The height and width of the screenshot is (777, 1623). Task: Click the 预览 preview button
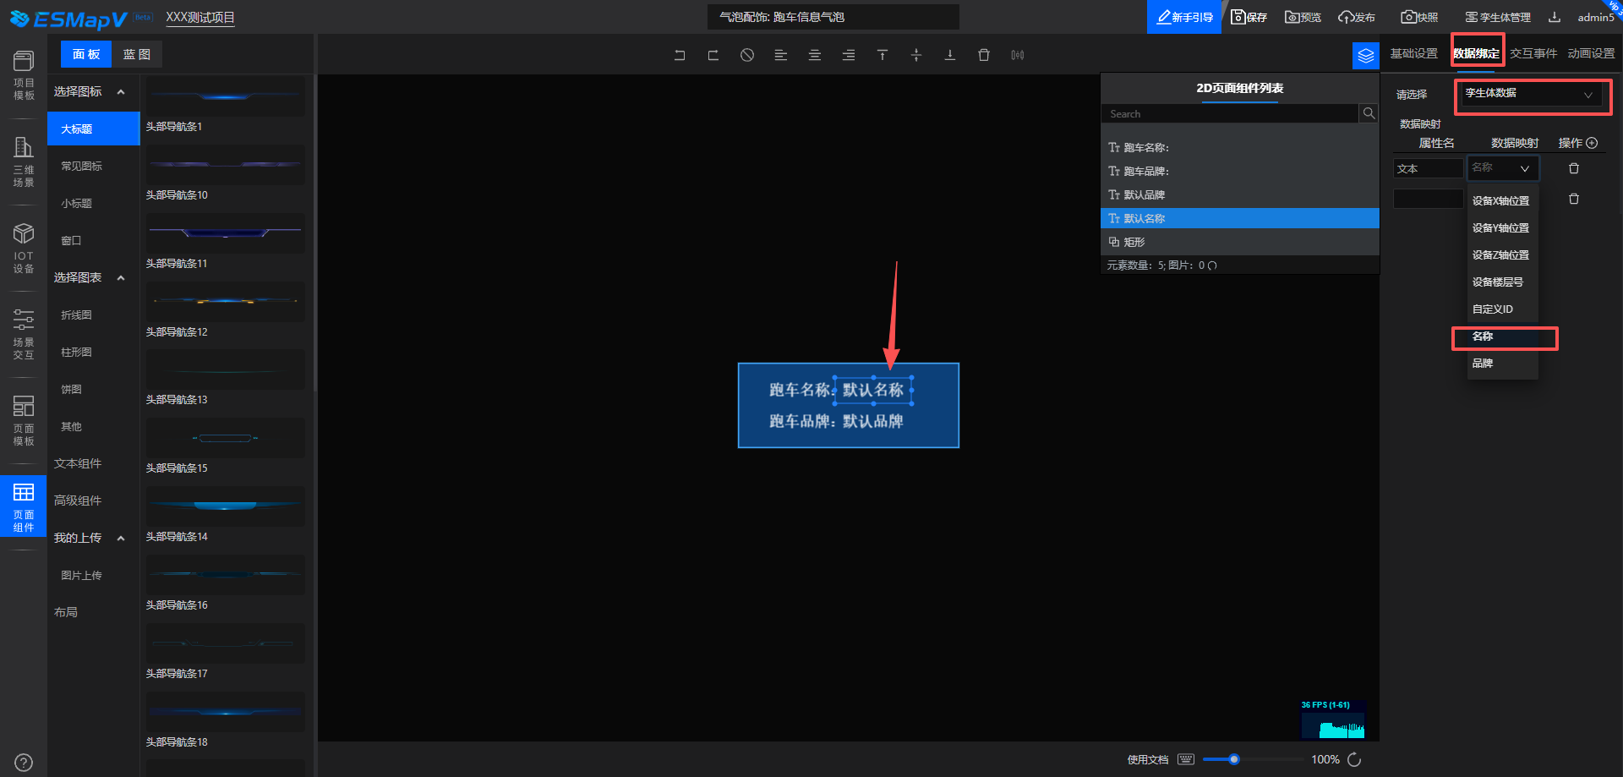(x=1303, y=17)
